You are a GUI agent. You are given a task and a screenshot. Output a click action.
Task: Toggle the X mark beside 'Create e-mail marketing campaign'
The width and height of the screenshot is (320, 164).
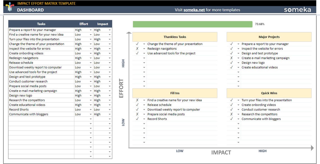[x=232, y=58]
